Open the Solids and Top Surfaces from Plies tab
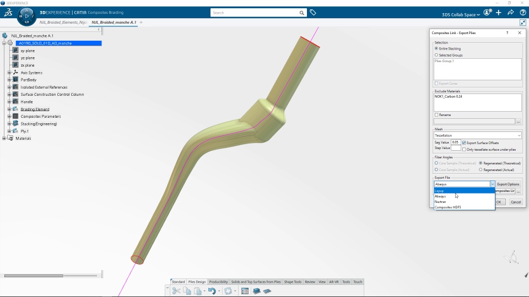Screen dimensions: 529x297 point(256,282)
